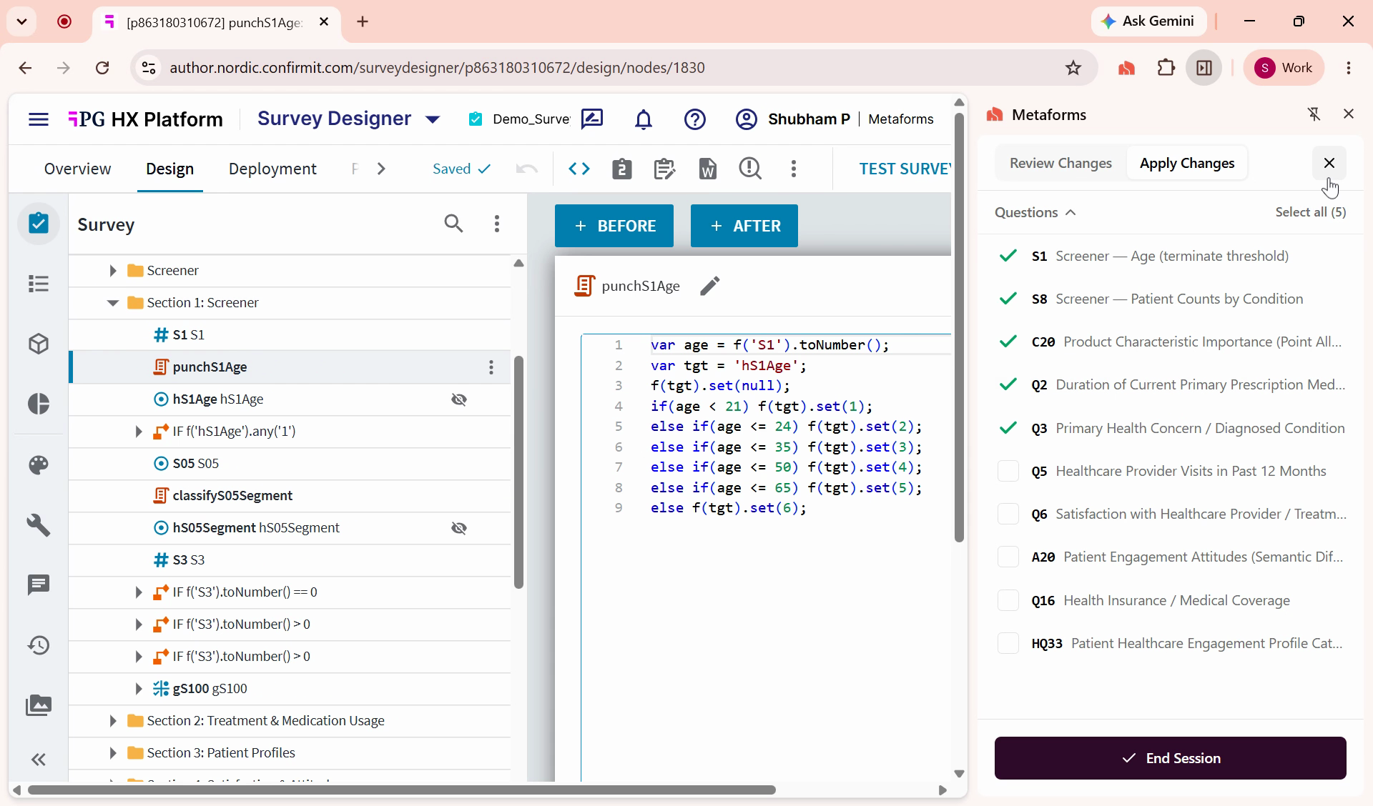Search the survey tree
1373x806 pixels.
453,224
